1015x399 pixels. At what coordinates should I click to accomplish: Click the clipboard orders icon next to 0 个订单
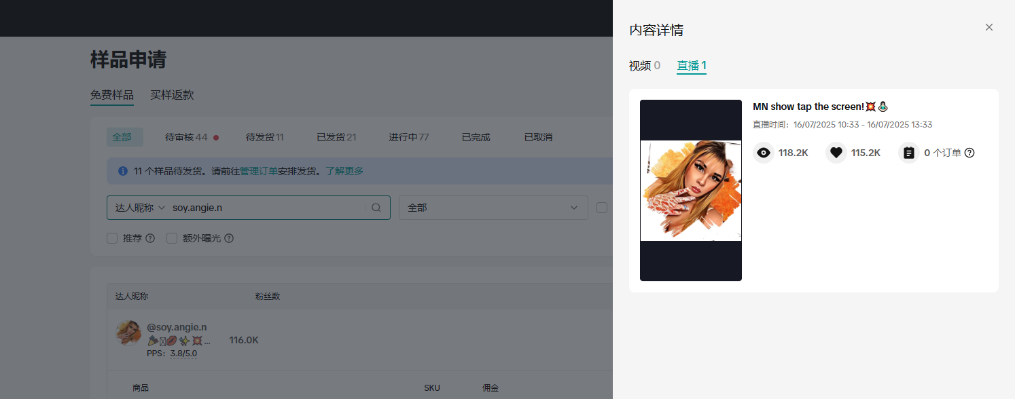(x=908, y=153)
